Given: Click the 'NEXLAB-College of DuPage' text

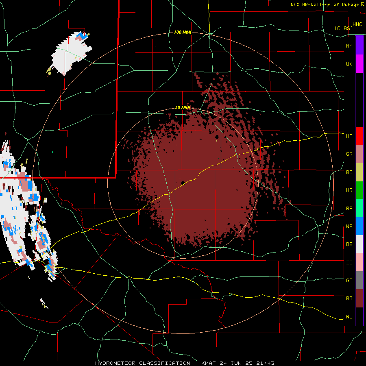Looking at the screenshot, I should pyautogui.click(x=325, y=4).
